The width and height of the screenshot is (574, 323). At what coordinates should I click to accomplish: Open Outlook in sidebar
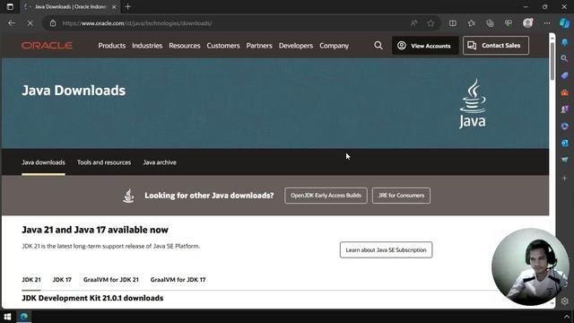click(564, 143)
